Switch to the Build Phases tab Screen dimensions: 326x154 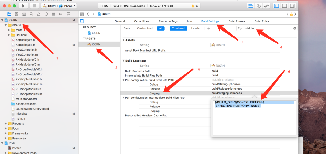click(x=237, y=21)
